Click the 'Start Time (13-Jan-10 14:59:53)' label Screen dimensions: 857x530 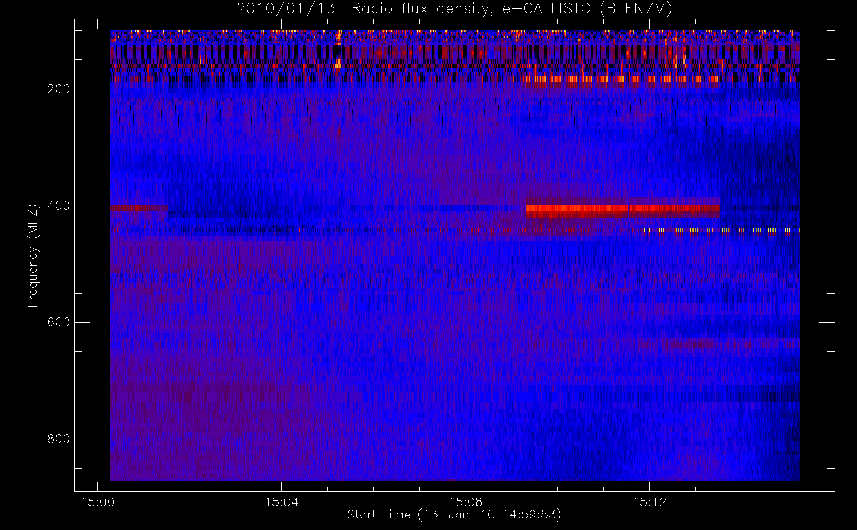(454, 515)
